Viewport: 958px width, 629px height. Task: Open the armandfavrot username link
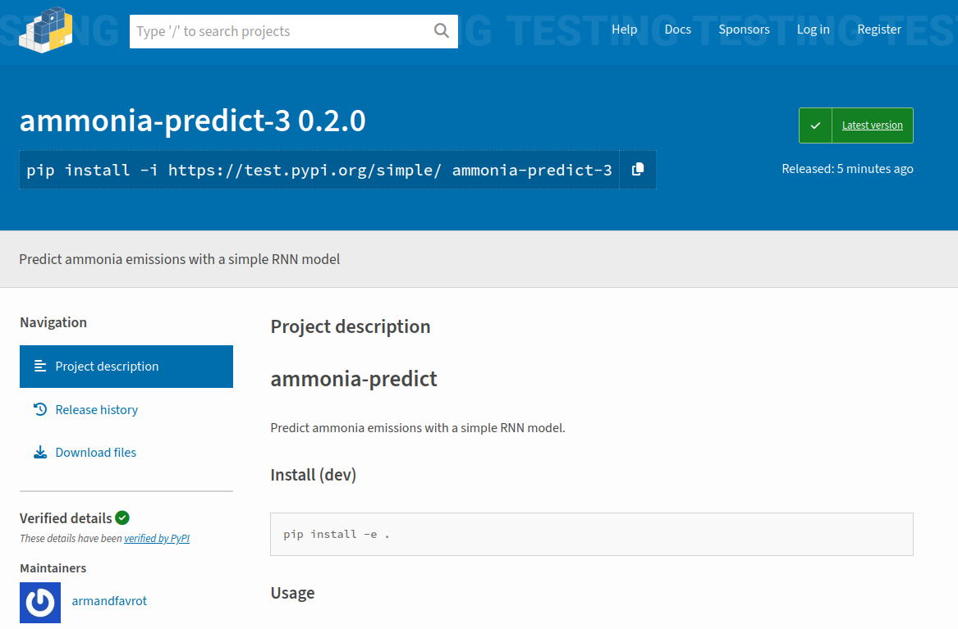click(x=109, y=601)
